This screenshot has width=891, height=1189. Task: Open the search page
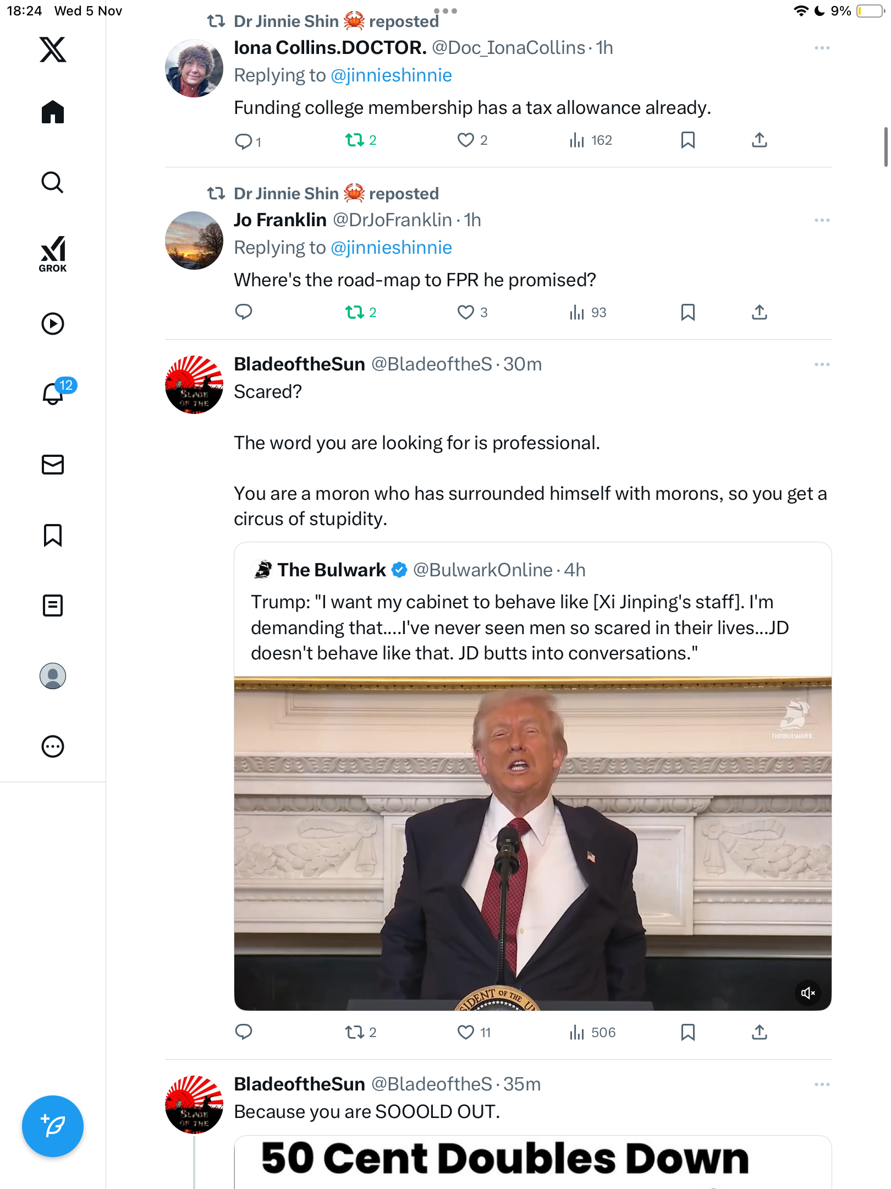[x=53, y=183]
